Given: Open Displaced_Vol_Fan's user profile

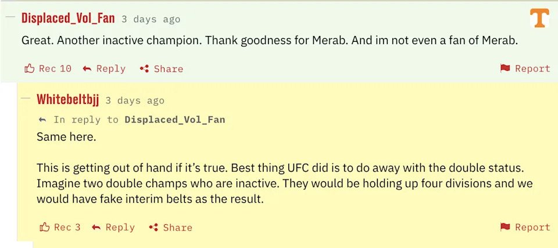Looking at the screenshot, I should pos(68,18).
